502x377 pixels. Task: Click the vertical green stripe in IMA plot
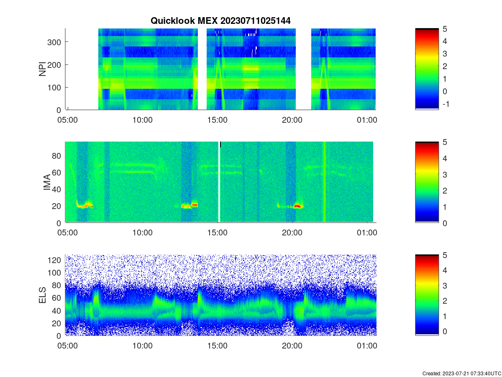pyautogui.click(x=324, y=182)
